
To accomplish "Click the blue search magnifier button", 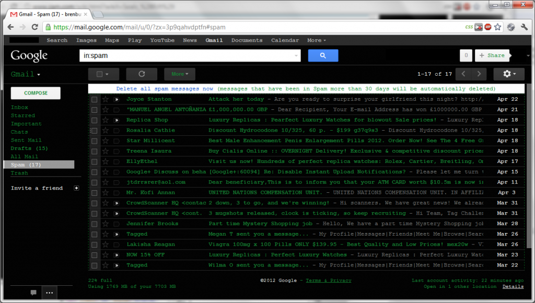I will coord(323,55).
